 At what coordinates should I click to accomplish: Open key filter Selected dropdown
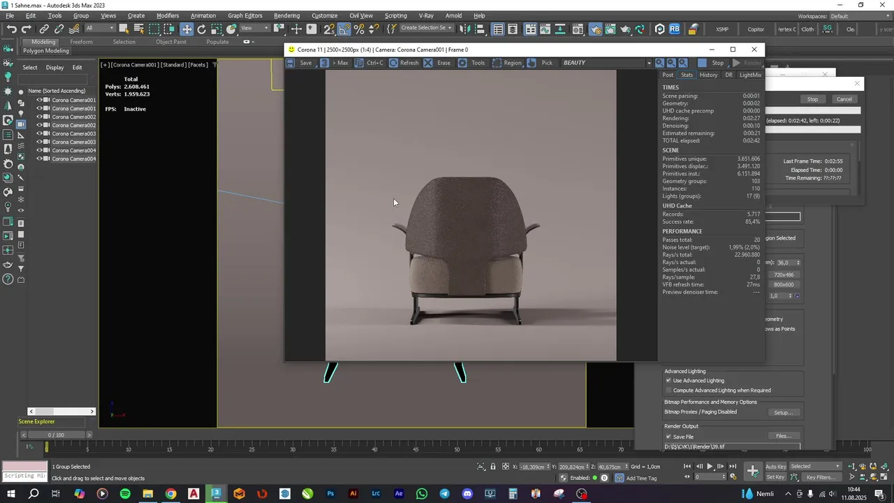pyautogui.click(x=815, y=467)
